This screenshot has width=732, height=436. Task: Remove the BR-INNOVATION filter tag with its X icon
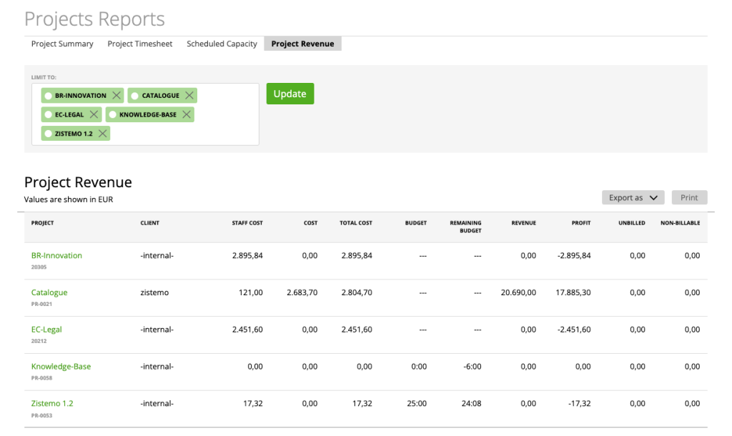(117, 94)
